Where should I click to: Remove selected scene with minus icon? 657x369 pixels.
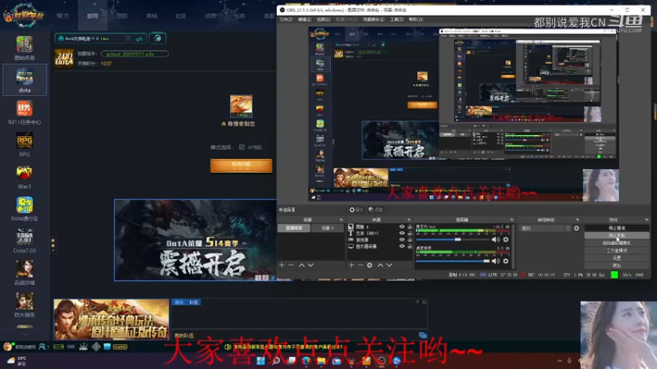click(291, 265)
